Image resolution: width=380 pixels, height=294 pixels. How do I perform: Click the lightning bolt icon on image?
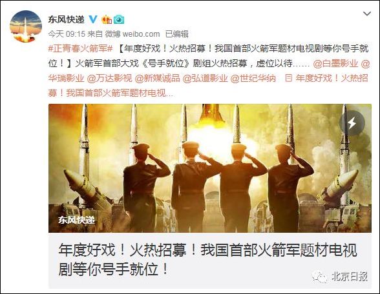click(x=352, y=123)
